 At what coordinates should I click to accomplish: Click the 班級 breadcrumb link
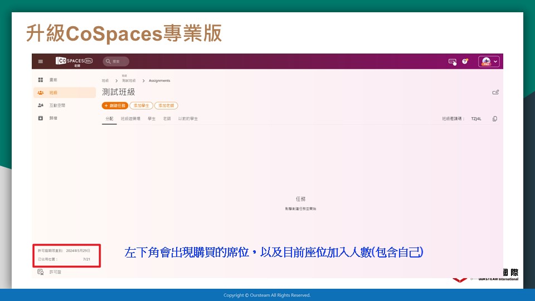click(x=105, y=80)
